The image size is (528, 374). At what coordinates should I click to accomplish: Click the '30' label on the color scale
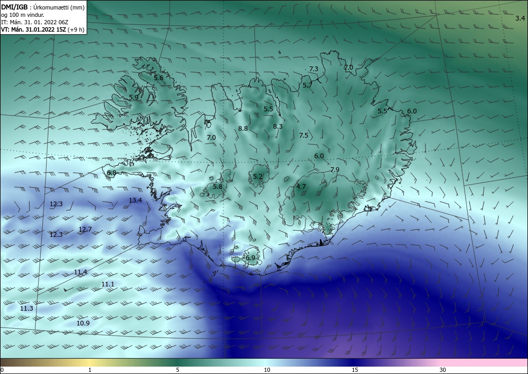pyautogui.click(x=443, y=370)
